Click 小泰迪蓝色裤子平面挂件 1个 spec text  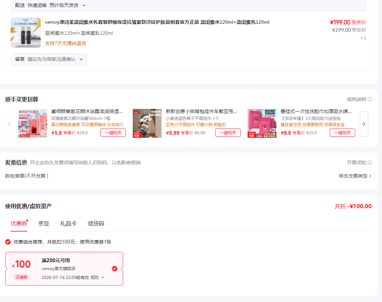click(193, 119)
